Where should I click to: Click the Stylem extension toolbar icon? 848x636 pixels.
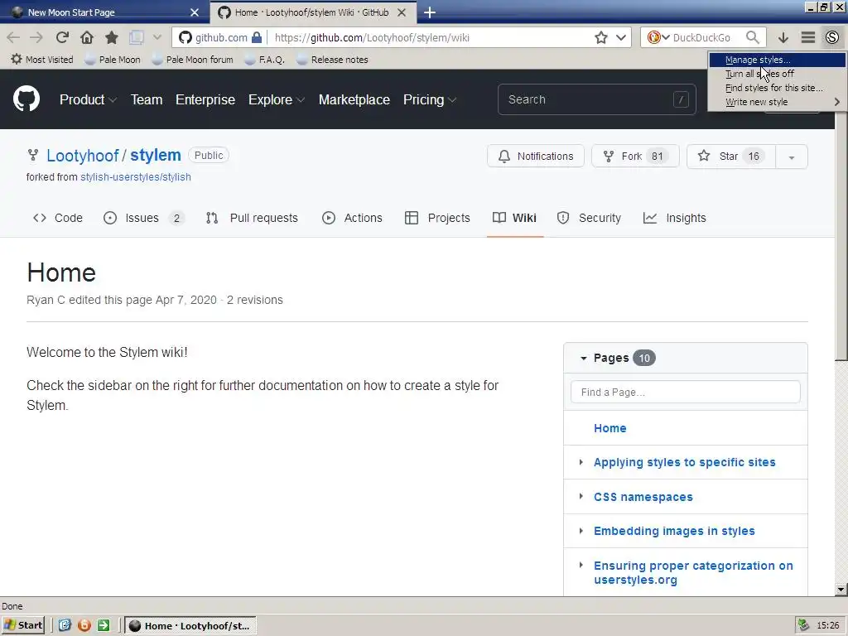[x=831, y=37]
